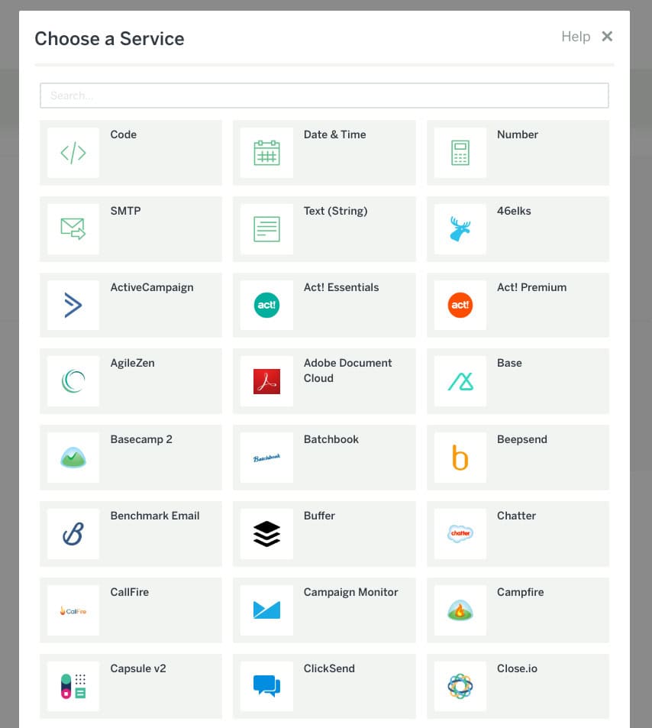Image resolution: width=652 pixels, height=728 pixels.
Task: Choose the ActiveCampaign arrow icon
Action: tap(73, 305)
